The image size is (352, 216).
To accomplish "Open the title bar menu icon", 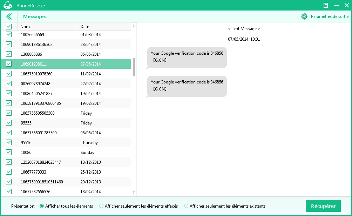I will tap(325, 5).
